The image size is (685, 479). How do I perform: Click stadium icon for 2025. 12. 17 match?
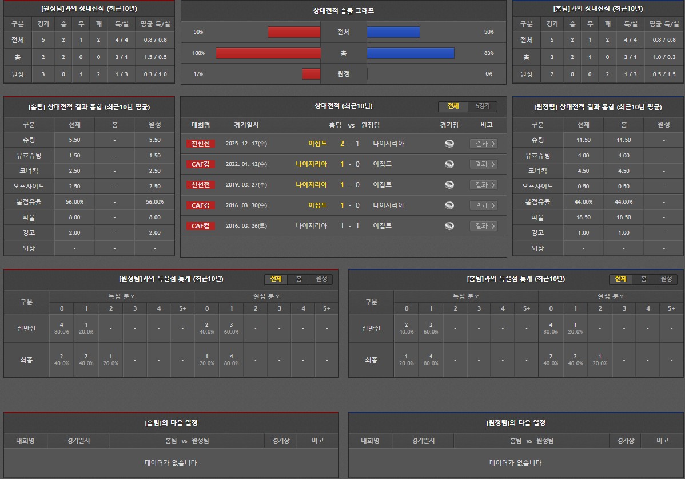tap(449, 144)
